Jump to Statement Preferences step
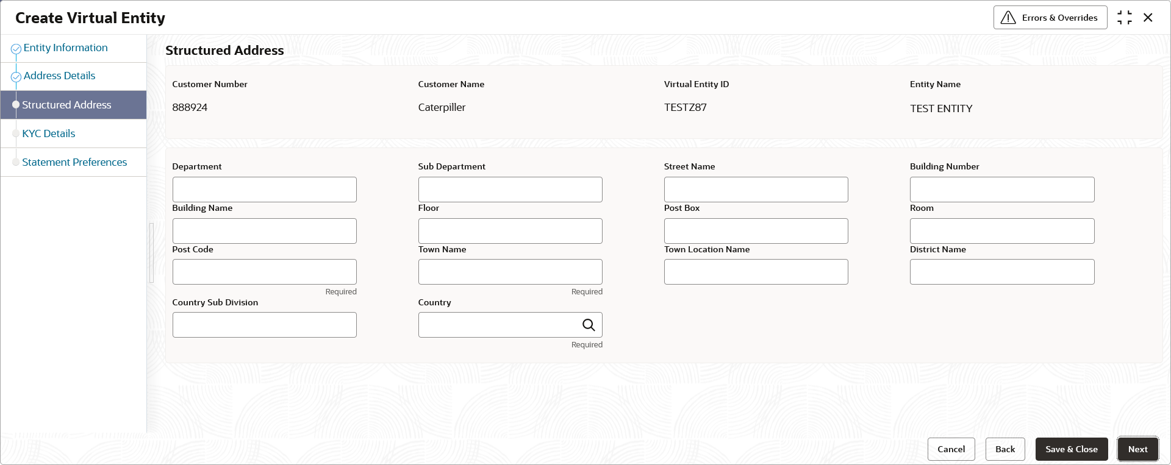The height and width of the screenshot is (465, 1171). [74, 162]
